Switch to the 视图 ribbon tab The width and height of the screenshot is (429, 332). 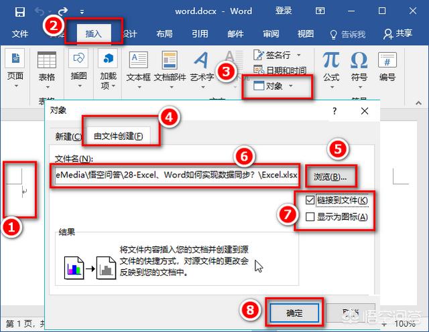pos(306,34)
